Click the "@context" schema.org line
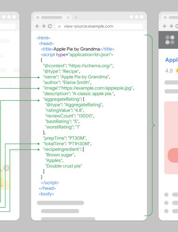 [x=78, y=66]
